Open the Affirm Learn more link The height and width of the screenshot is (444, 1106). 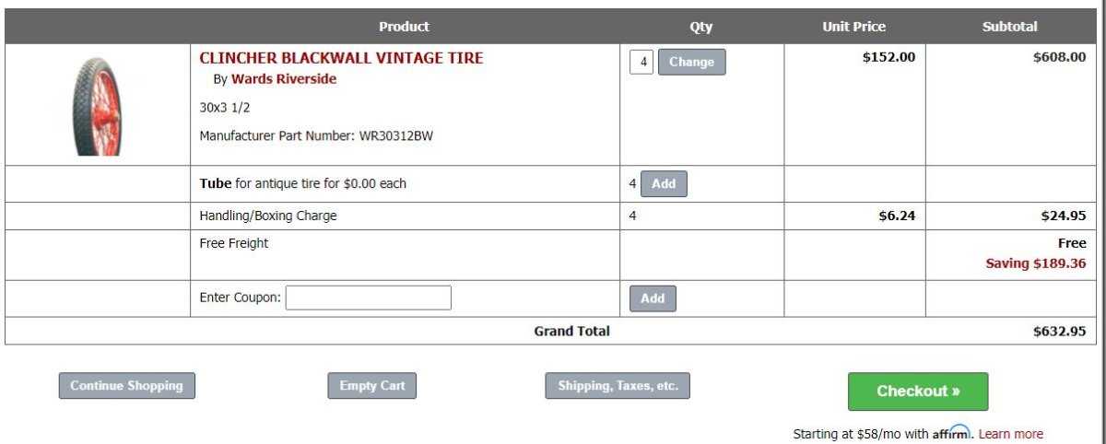tap(1010, 434)
